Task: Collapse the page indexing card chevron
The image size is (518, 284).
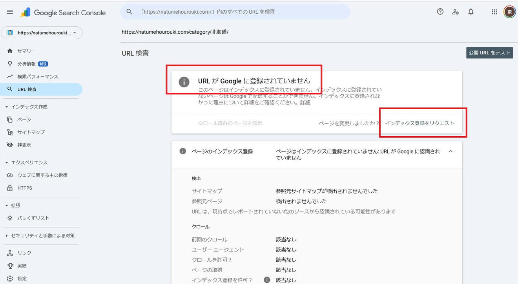Action: (451, 151)
